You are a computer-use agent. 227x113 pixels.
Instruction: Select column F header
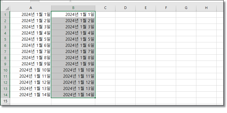(x=166, y=8)
